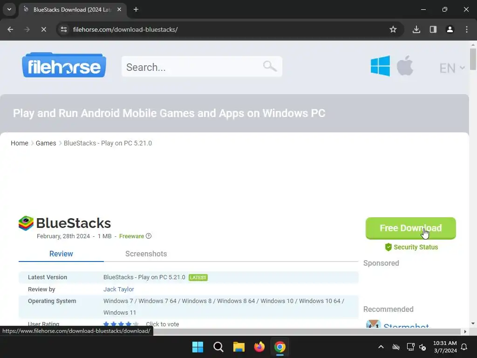Screen dimensions: 477x358
Task: Select the BlueStacks Download browser tab
Action: click(72, 10)
